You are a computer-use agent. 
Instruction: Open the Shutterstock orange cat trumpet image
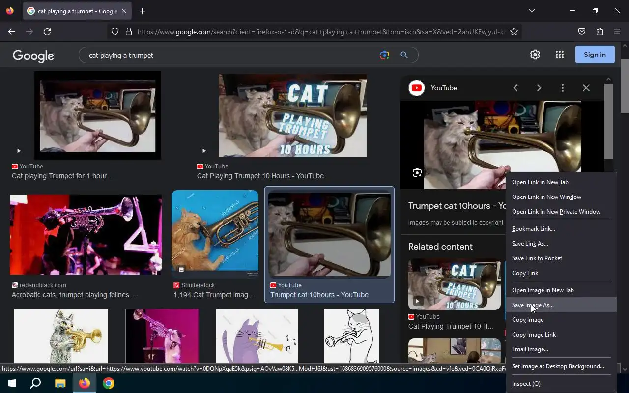pyautogui.click(x=215, y=233)
